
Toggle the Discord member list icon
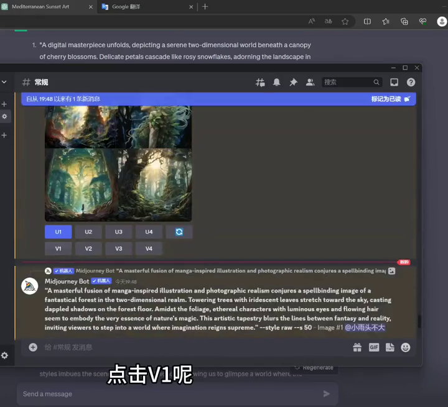[310, 83]
